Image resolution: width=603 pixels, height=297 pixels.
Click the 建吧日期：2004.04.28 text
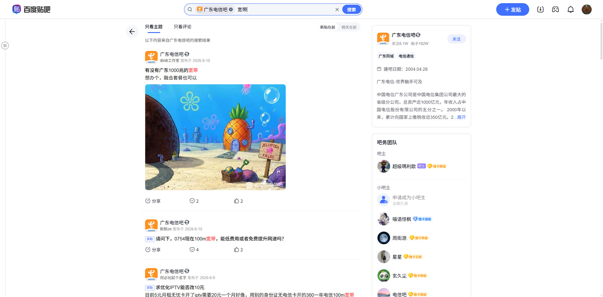tap(406, 69)
